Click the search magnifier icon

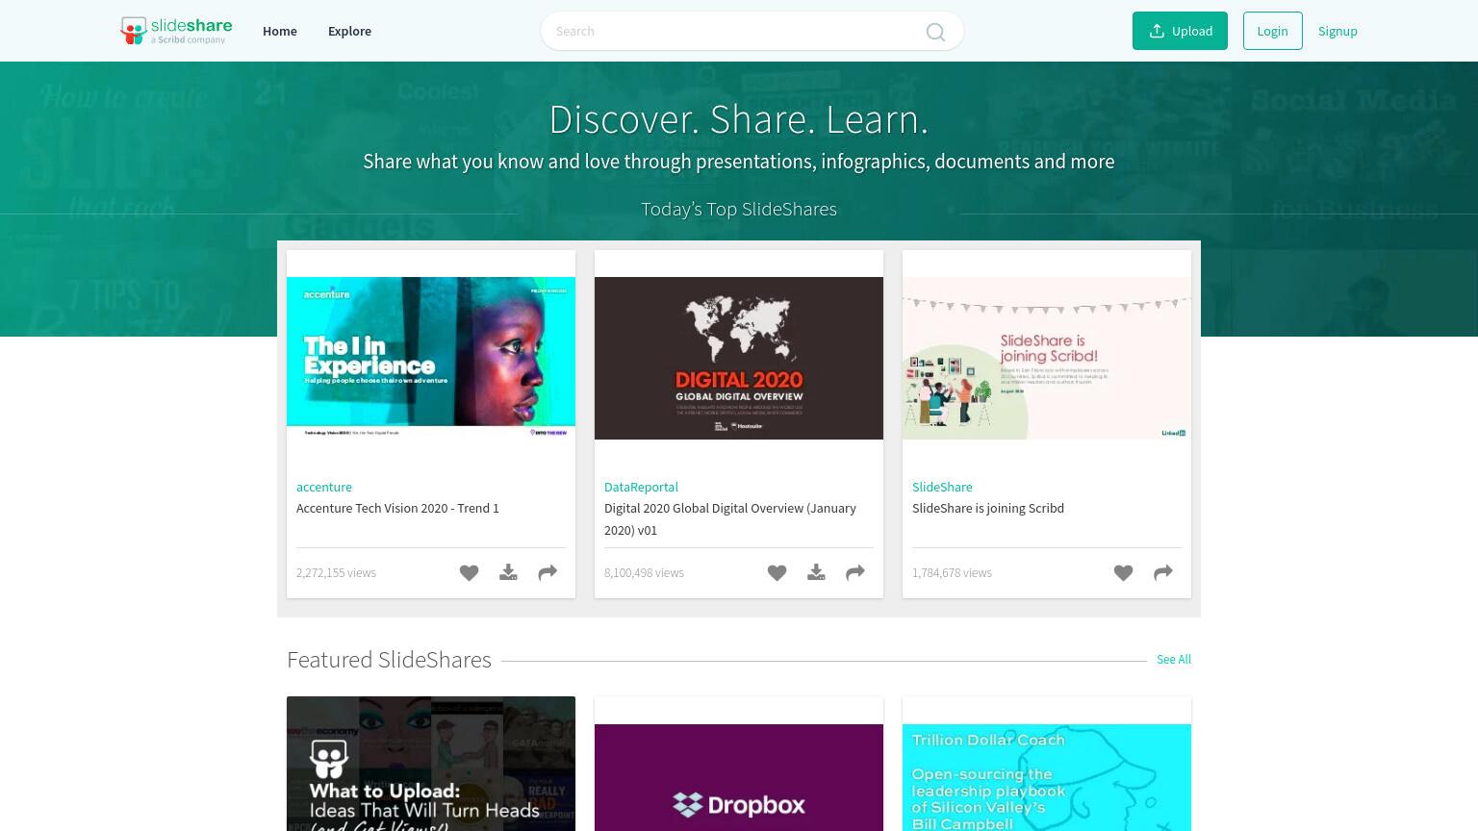pyautogui.click(x=935, y=32)
